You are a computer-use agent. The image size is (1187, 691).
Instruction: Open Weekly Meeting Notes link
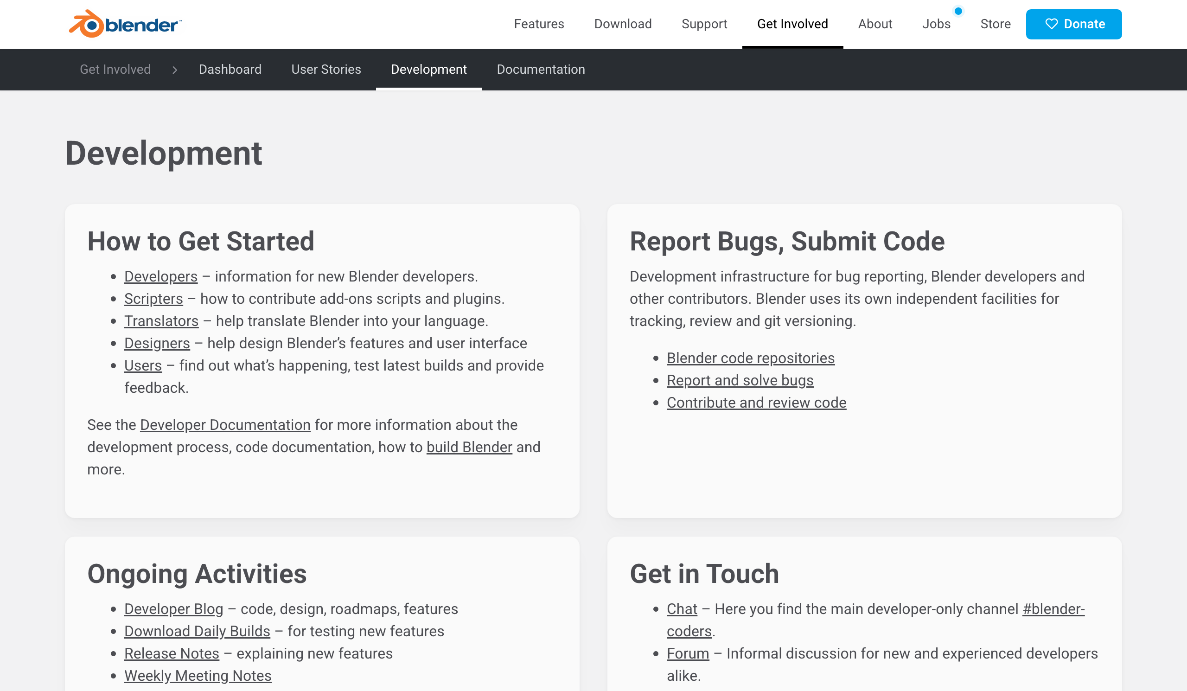198,676
